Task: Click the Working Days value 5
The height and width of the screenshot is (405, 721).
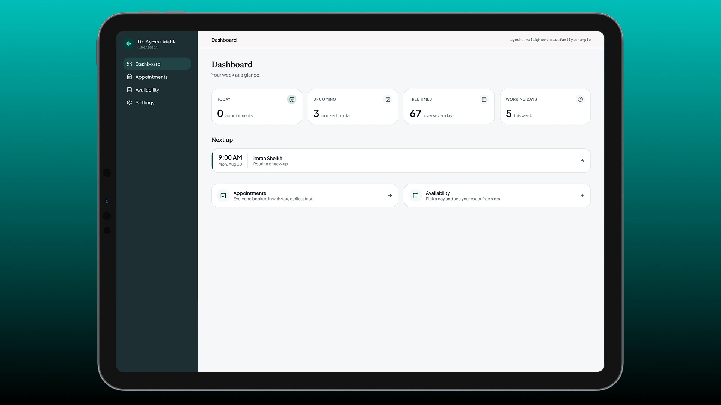Action: (x=509, y=113)
